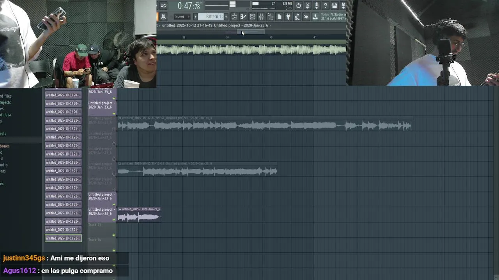
Task: Open the 'udio' browser folder
Action: pos(4,165)
